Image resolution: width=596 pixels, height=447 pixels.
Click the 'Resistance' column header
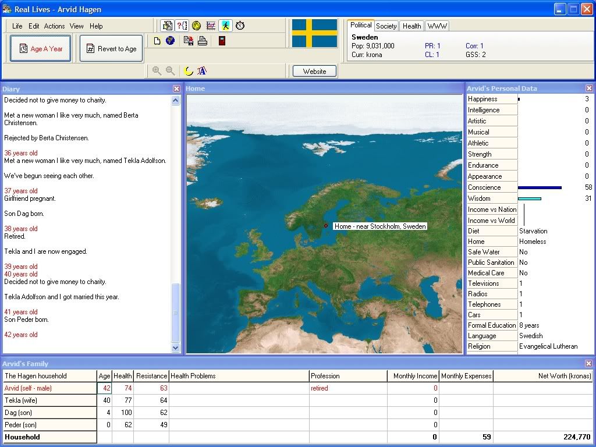[x=151, y=376]
